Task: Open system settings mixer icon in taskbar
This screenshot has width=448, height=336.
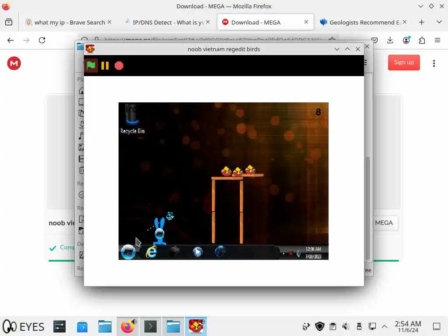Action: pos(59,326)
